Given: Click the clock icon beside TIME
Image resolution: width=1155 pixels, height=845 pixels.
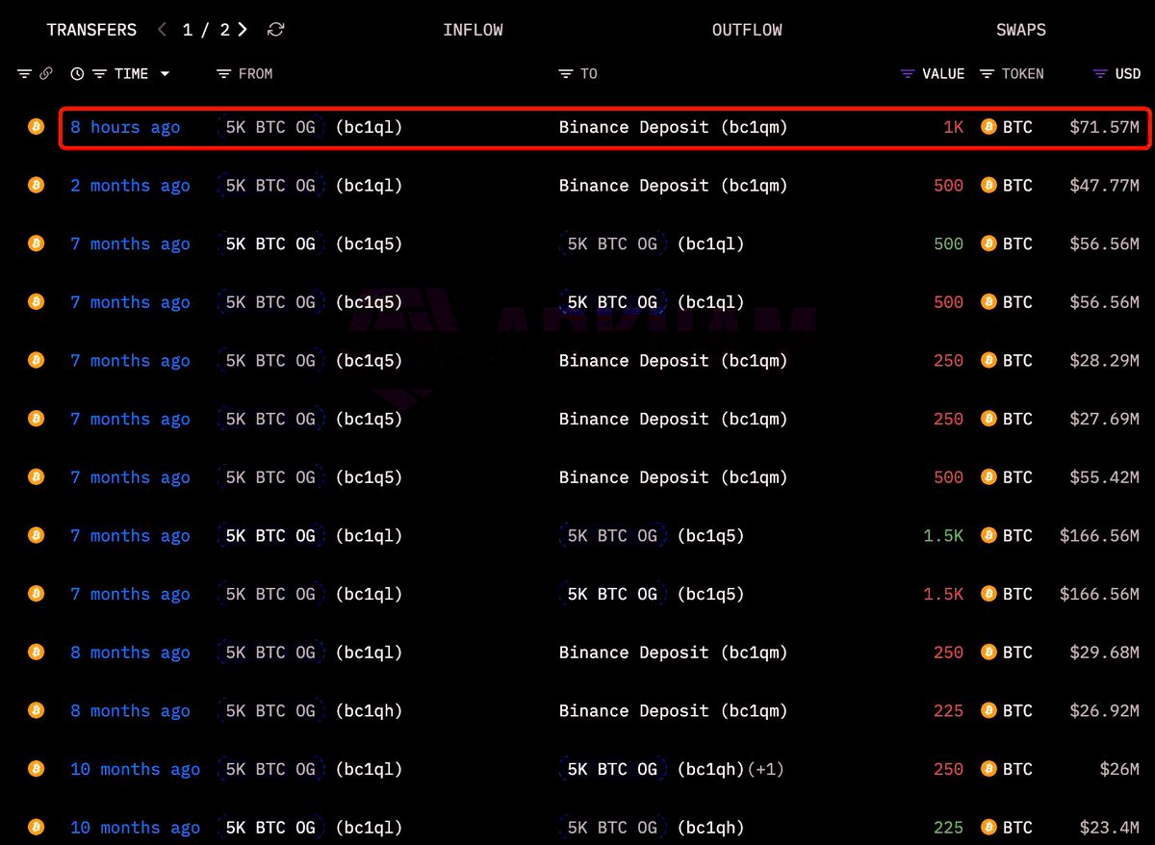Looking at the screenshot, I should point(77,74).
